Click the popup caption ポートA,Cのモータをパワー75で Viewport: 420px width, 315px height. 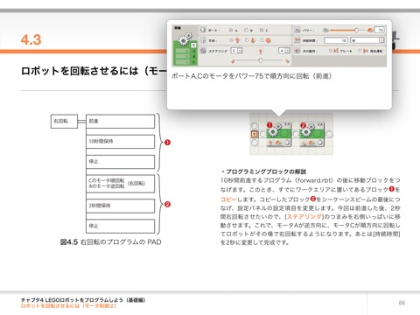252,76
